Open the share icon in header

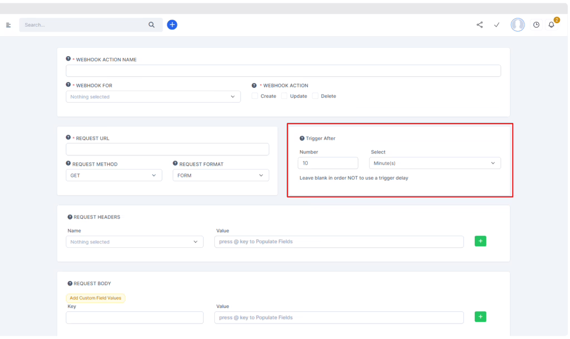coord(480,25)
